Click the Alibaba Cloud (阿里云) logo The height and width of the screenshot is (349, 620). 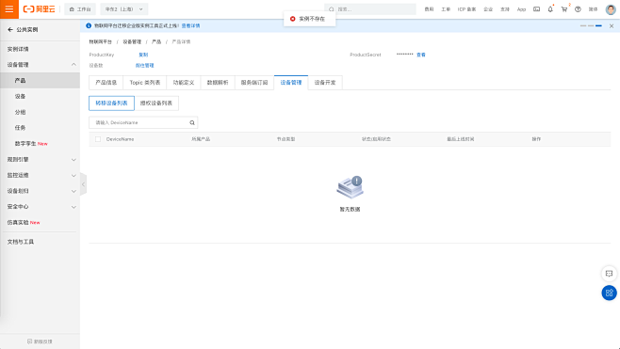click(39, 9)
